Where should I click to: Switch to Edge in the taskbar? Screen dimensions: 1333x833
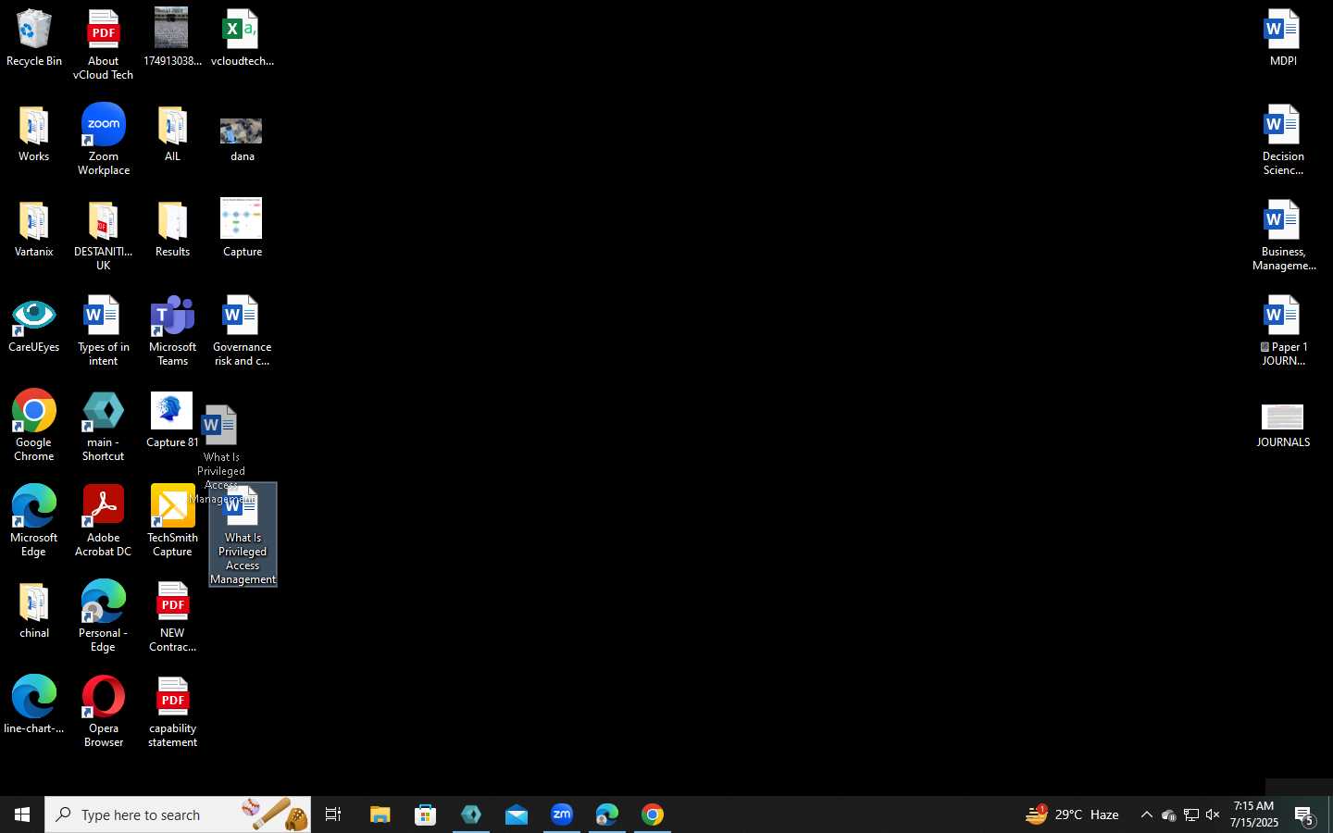point(607,815)
